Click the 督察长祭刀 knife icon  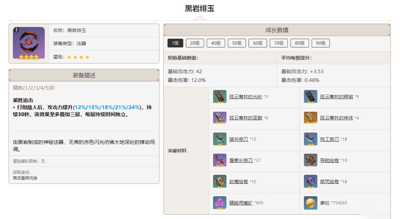click(220, 160)
